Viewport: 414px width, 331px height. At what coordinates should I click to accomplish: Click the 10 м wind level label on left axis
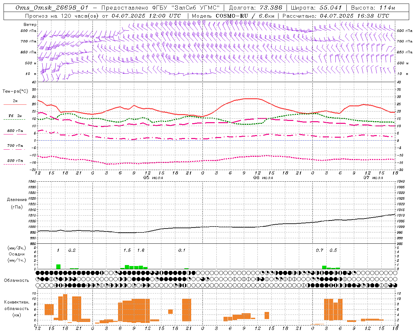tap(31, 74)
